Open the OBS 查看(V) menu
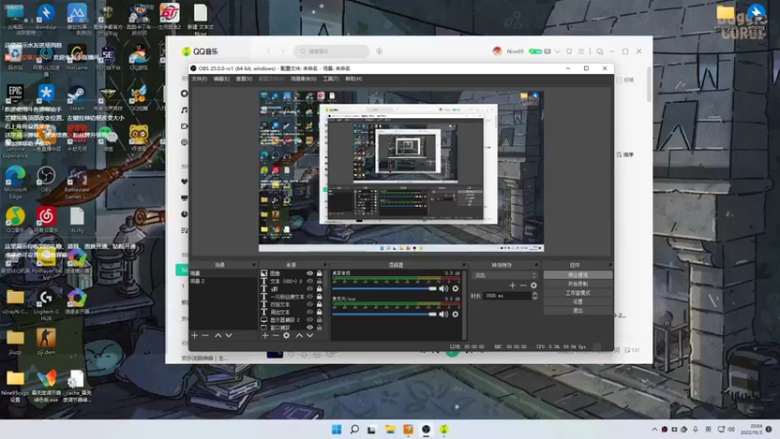Image resolution: width=780 pixels, height=439 pixels. [244, 79]
